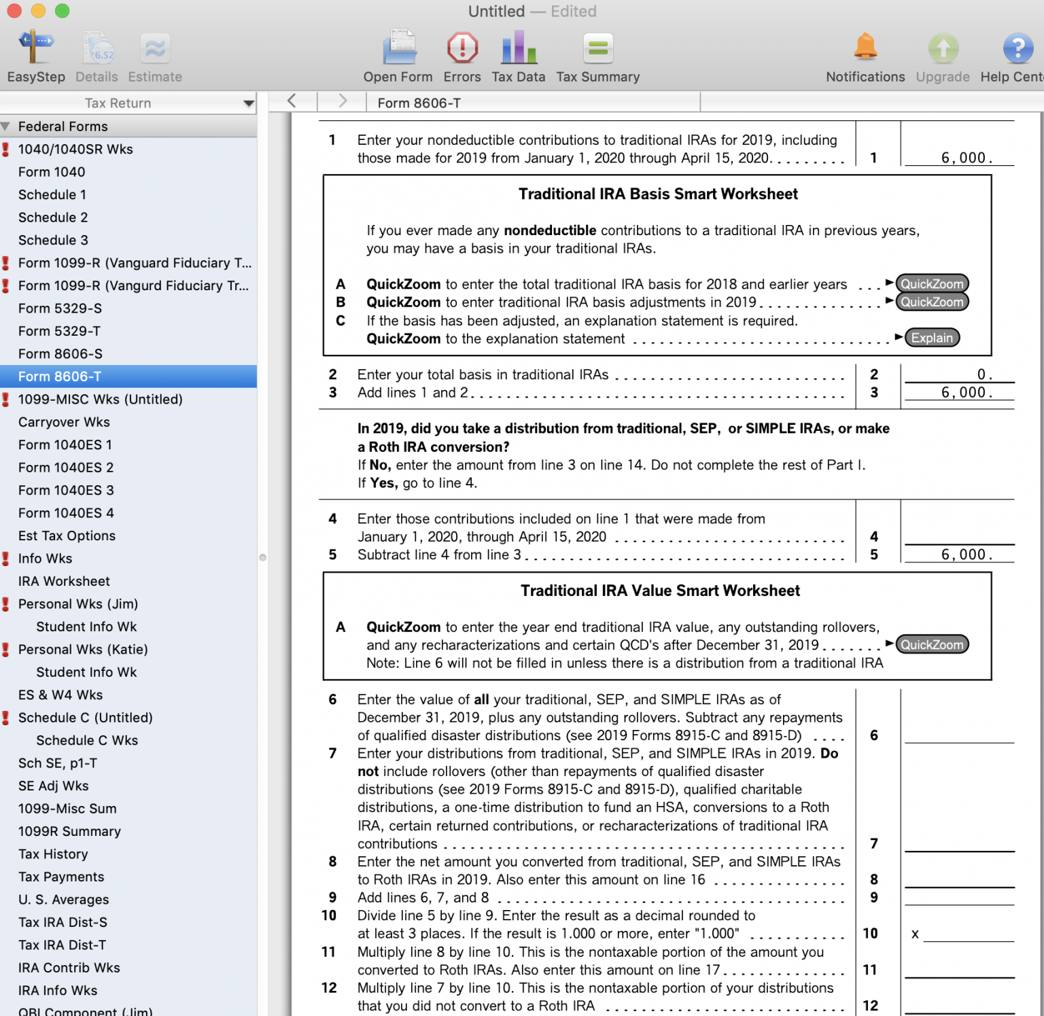Click the Open Form icon
The width and height of the screenshot is (1044, 1016).
(398, 54)
